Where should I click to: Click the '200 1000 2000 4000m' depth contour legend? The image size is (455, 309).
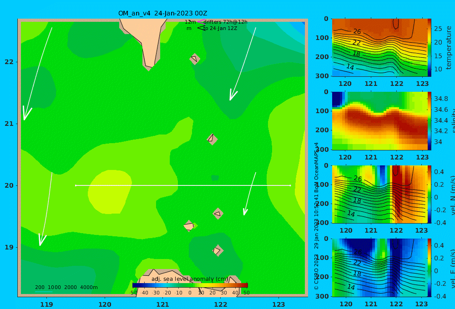click(66, 287)
